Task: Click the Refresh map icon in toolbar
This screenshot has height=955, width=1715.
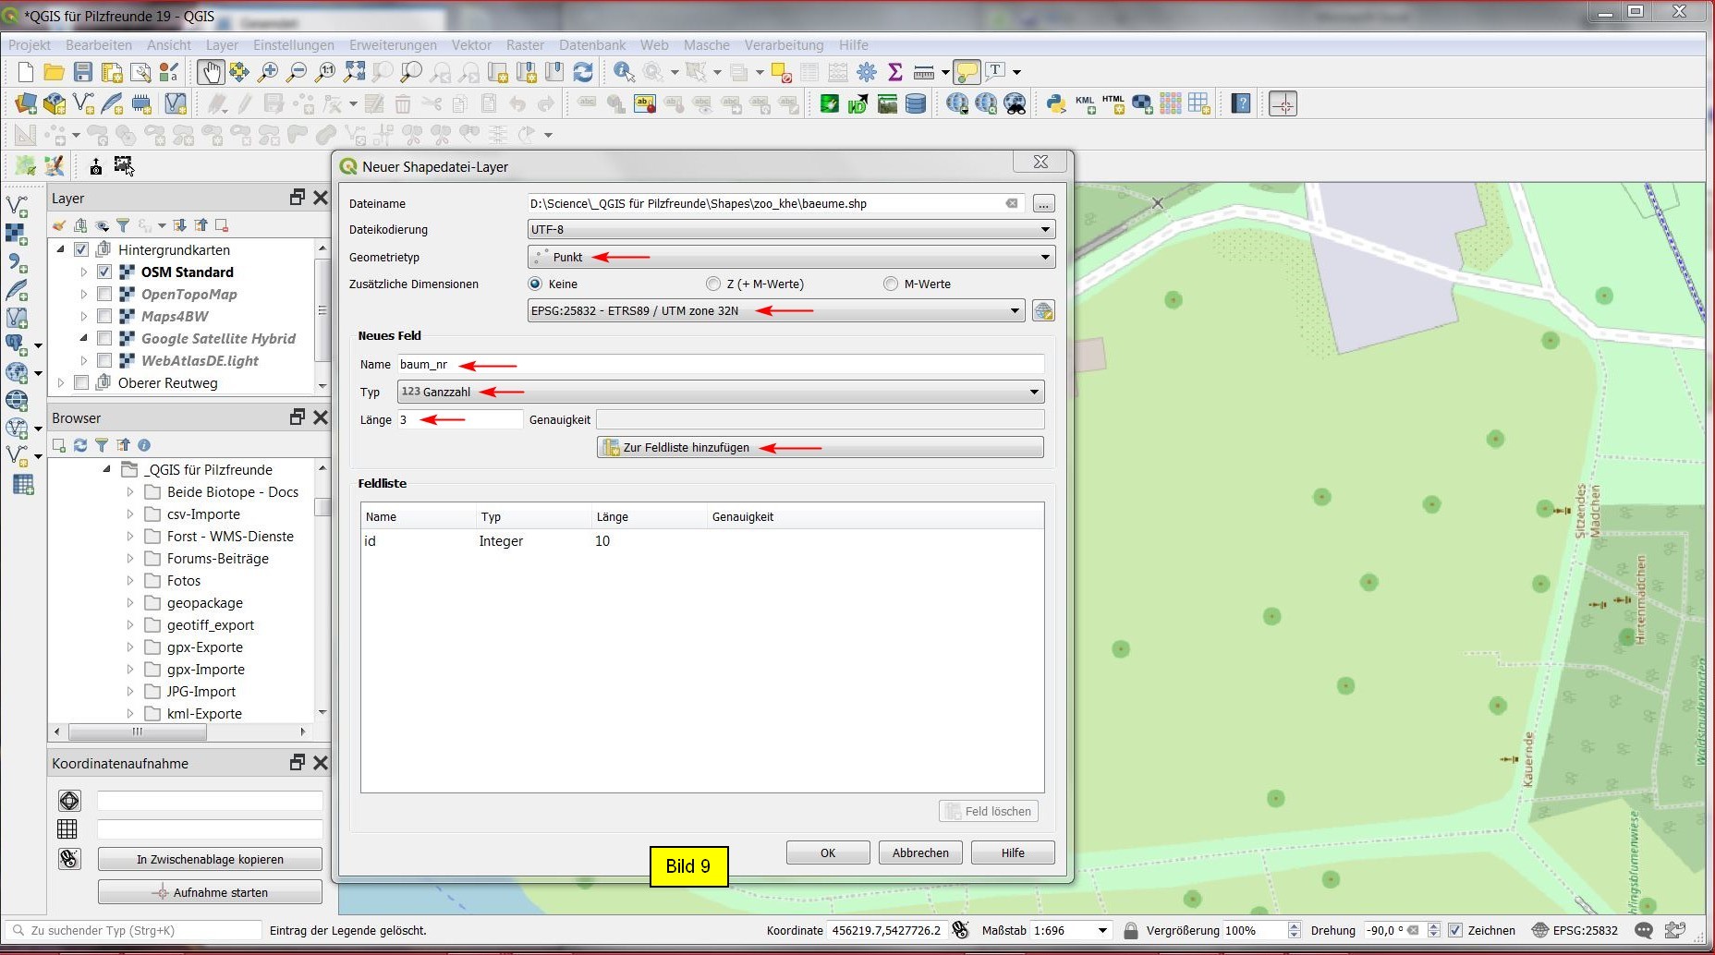Action: pos(583,72)
